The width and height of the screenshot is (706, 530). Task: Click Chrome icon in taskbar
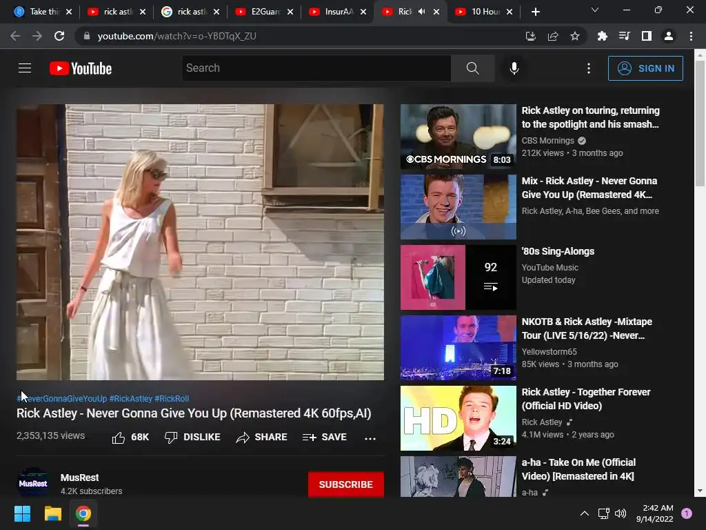[x=83, y=513]
